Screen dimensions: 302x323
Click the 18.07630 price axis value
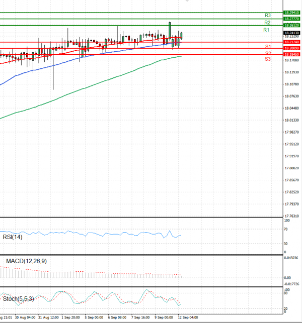pyautogui.click(x=291, y=96)
